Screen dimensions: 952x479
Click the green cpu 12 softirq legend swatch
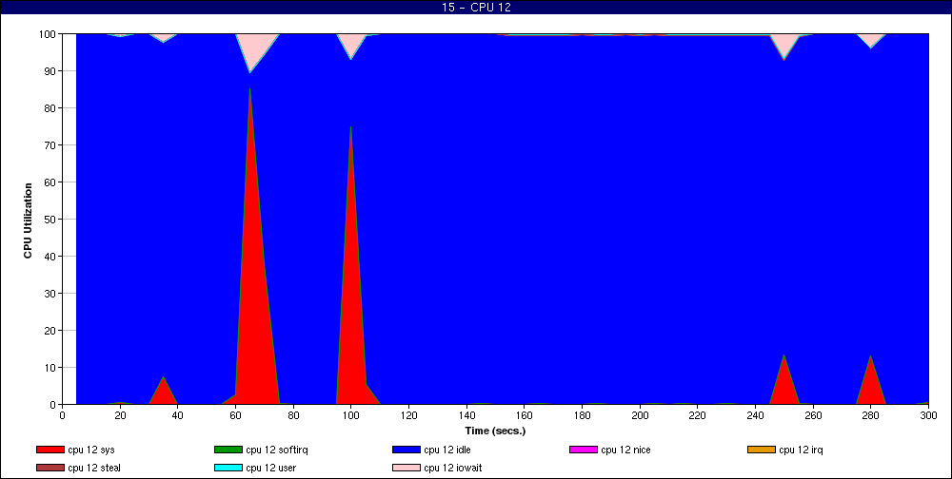(x=228, y=450)
